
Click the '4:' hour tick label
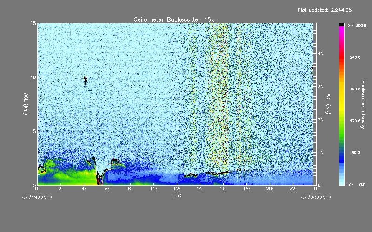pos(84,189)
